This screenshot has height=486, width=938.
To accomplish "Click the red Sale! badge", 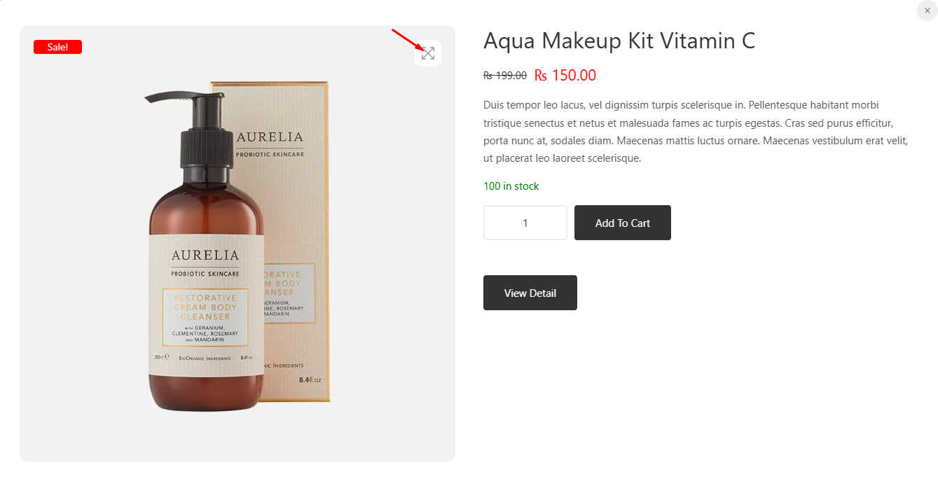I will [57, 47].
